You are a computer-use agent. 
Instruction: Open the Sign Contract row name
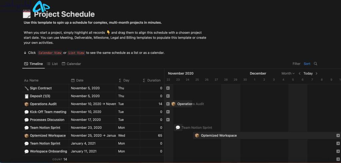(41, 88)
